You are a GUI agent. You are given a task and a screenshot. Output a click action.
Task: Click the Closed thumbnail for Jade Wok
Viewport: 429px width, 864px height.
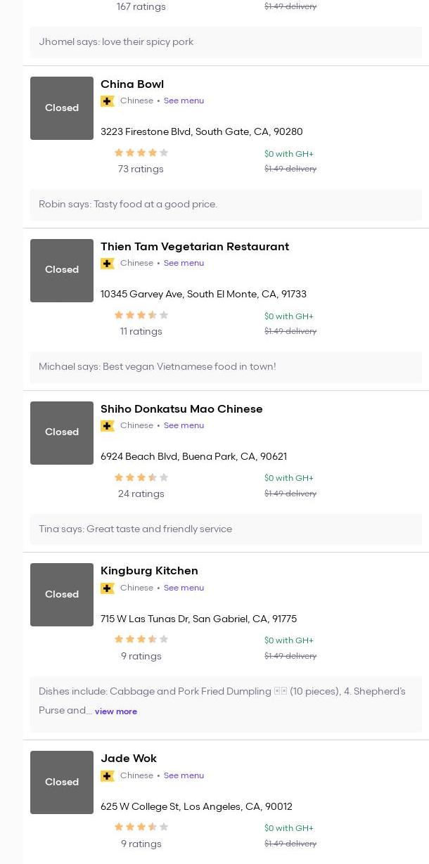click(x=62, y=782)
